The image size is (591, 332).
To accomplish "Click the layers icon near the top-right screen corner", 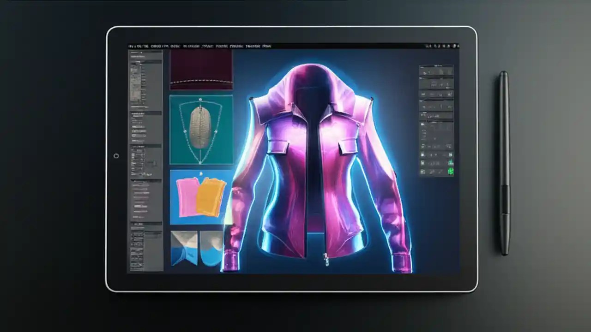I will (x=454, y=46).
